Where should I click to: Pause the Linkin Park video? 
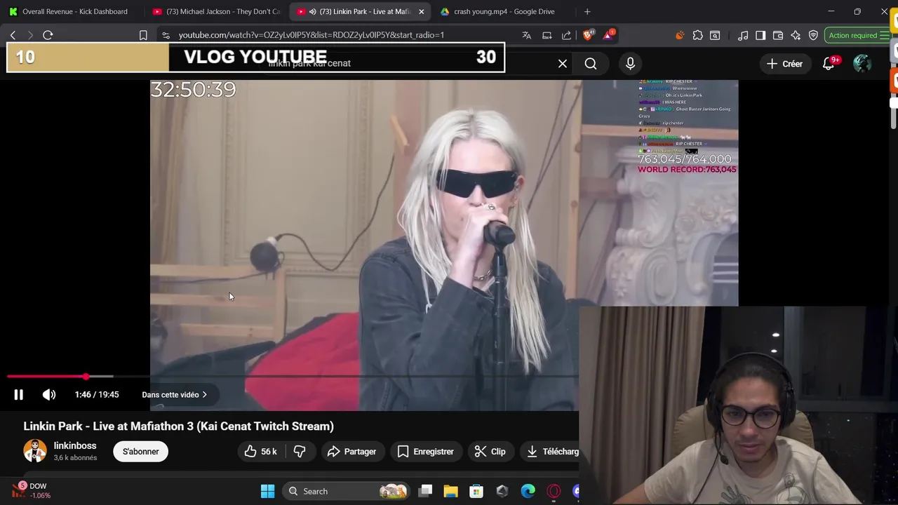(x=18, y=395)
